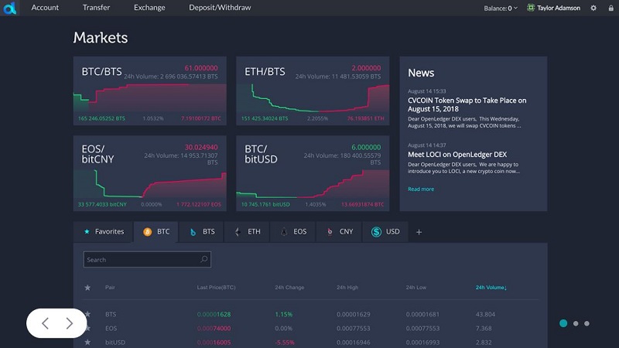Sort by Pair column header
This screenshot has height=348, width=619.
[x=110, y=287]
